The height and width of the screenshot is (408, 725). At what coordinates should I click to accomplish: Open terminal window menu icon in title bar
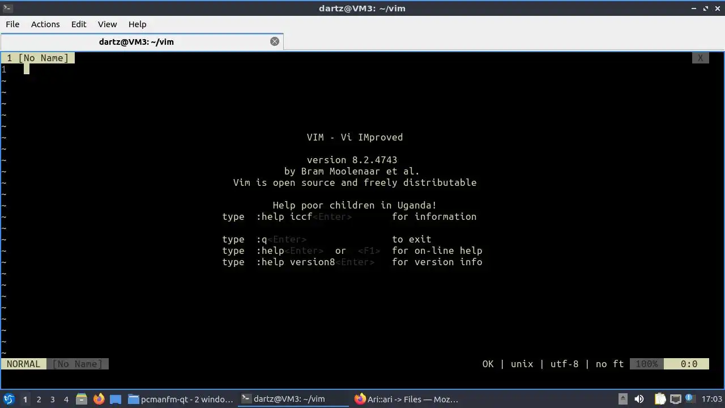pyautogui.click(x=7, y=8)
